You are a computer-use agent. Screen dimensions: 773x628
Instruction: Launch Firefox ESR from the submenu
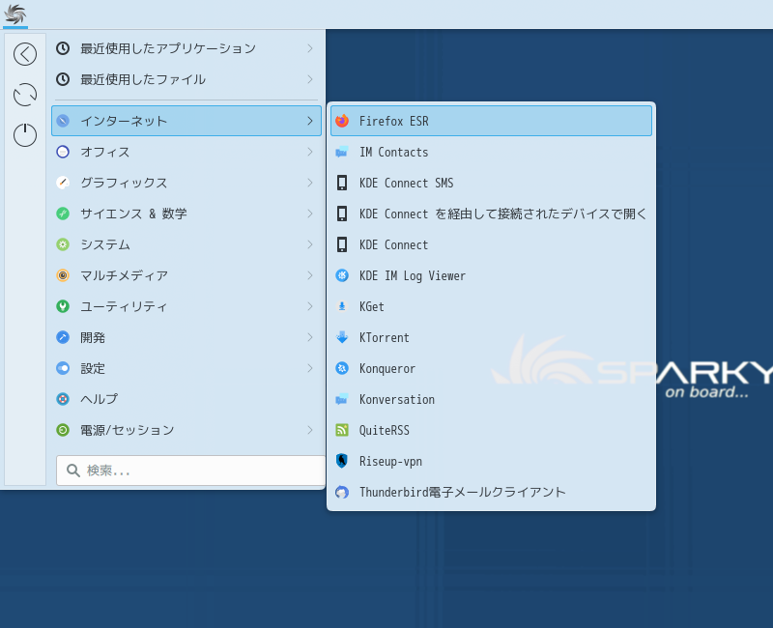click(x=491, y=121)
